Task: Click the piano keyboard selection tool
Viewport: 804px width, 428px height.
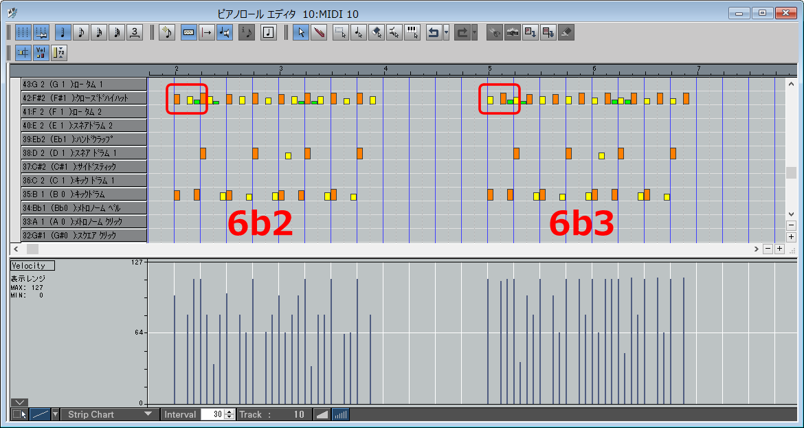Action: pyautogui.click(x=412, y=32)
